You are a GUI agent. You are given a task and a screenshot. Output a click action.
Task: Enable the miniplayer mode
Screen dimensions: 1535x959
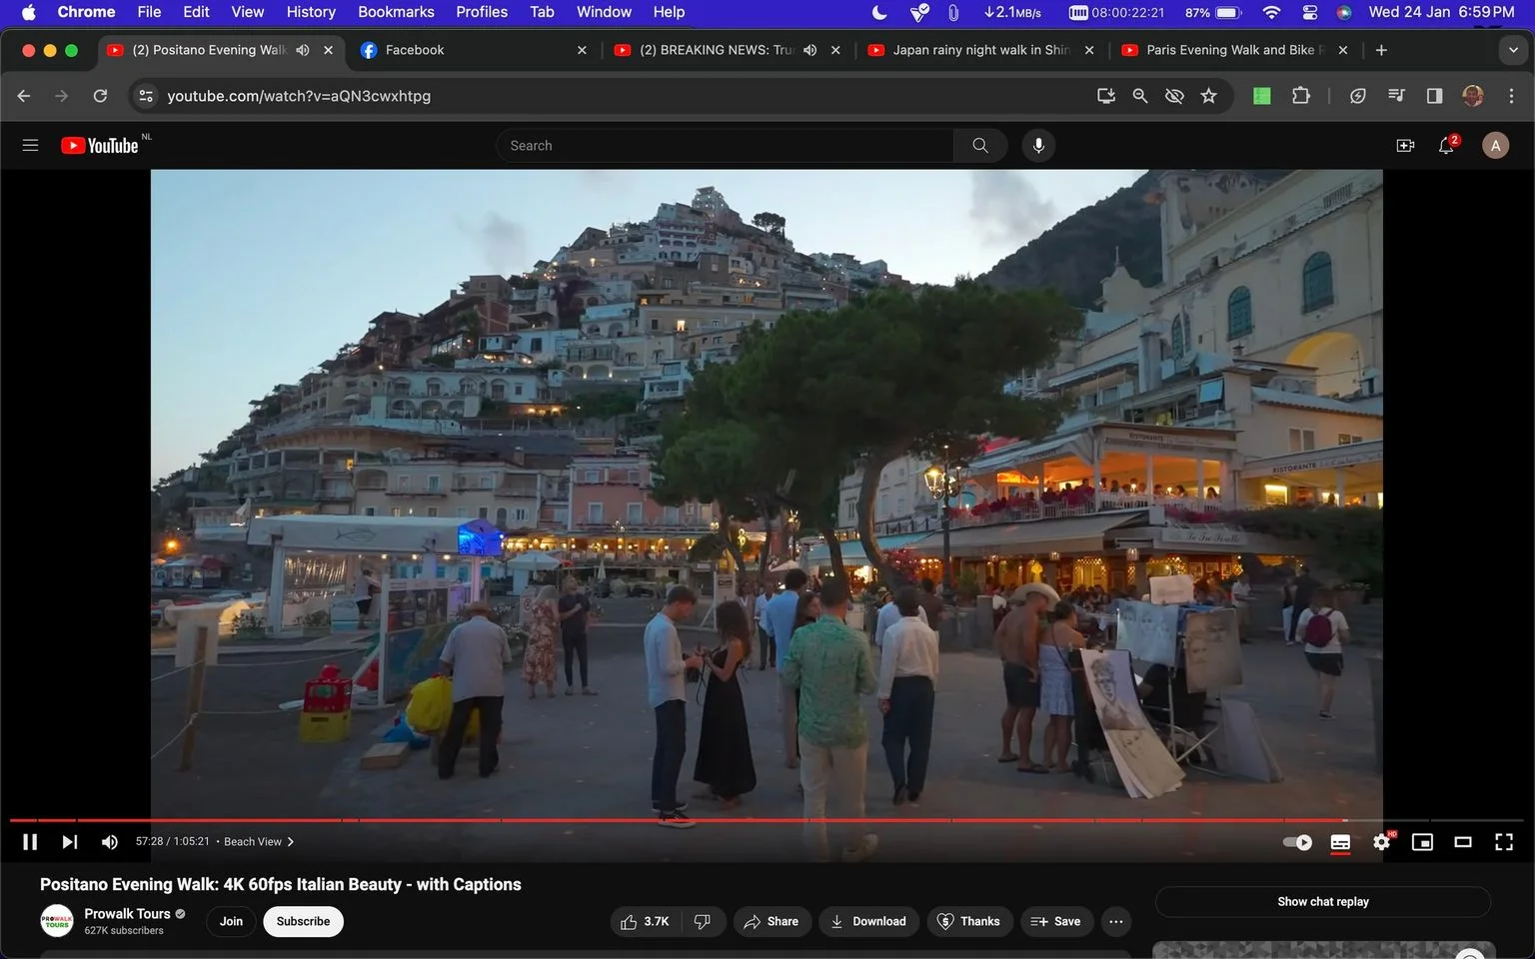pyautogui.click(x=1422, y=842)
